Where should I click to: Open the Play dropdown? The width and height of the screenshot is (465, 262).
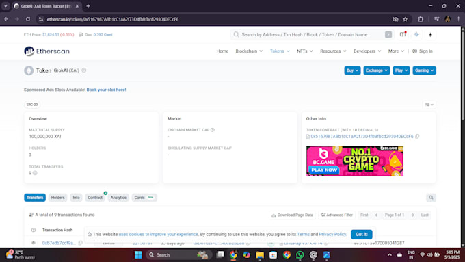click(x=401, y=70)
